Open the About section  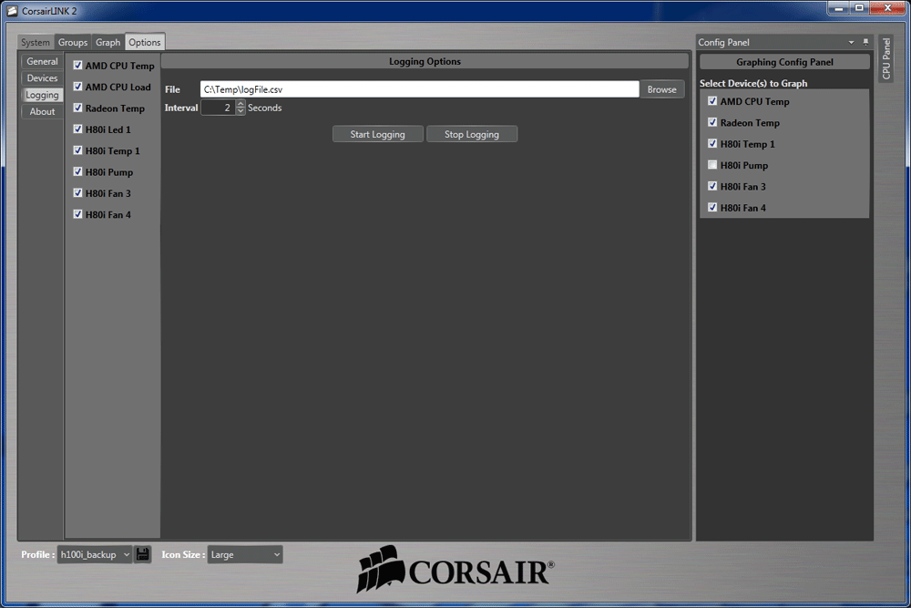coord(41,111)
